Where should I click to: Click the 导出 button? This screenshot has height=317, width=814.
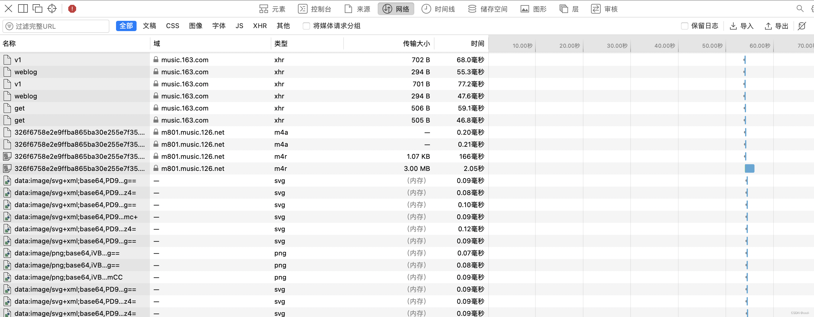point(777,26)
